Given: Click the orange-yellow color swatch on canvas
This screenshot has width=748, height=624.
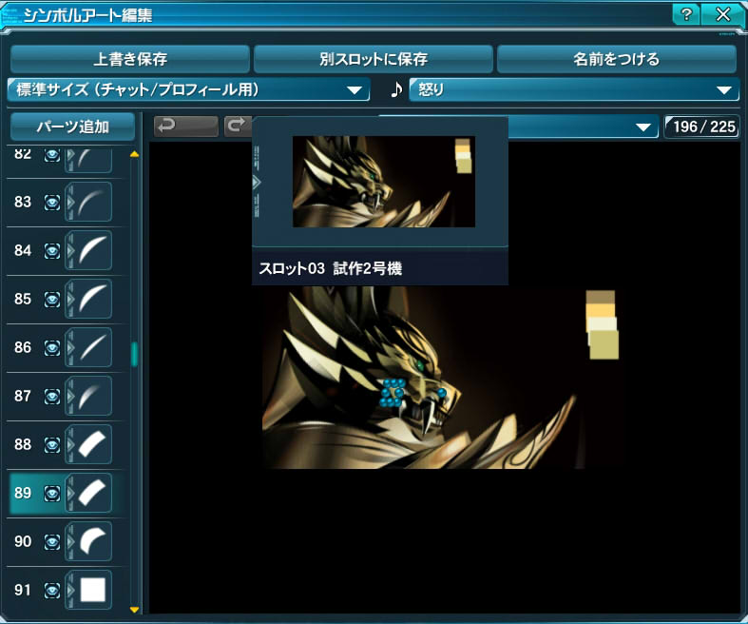Looking at the screenshot, I should (601, 310).
